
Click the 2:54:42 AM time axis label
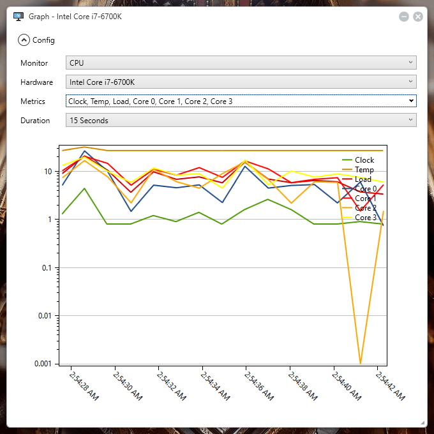click(390, 386)
